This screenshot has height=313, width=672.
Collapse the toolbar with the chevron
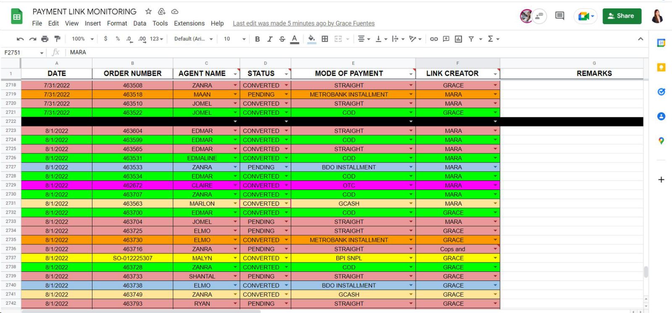coord(640,39)
